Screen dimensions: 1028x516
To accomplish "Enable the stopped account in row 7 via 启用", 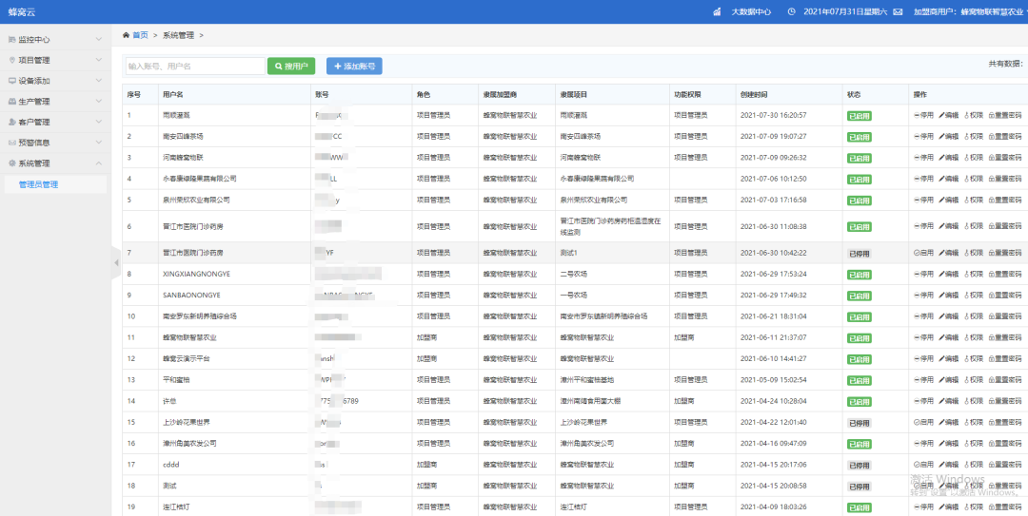I will (x=923, y=253).
